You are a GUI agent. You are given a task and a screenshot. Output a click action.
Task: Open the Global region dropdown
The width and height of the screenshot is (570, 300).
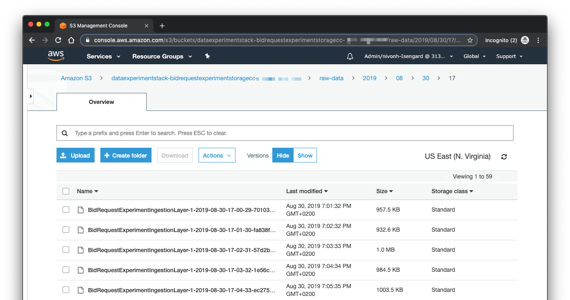point(475,56)
